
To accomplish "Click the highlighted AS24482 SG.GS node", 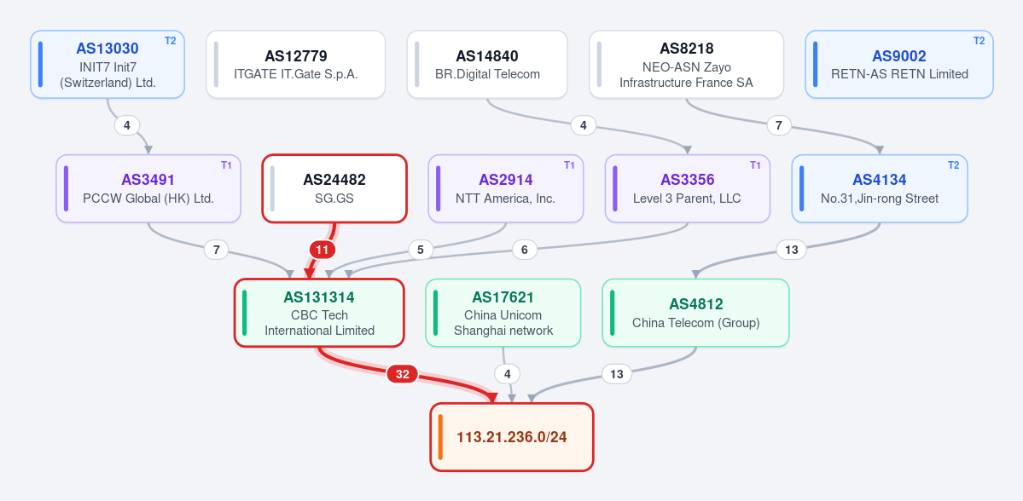I will point(334,189).
